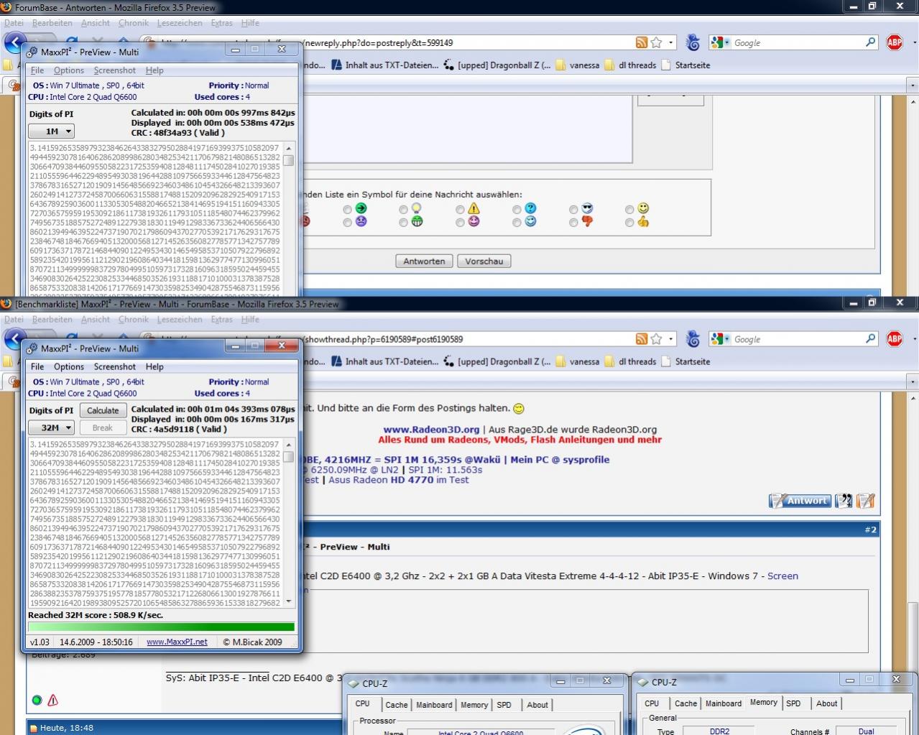Go back in the top Antworten Firefox window
Image resolution: width=919 pixels, height=735 pixels.
[x=14, y=42]
